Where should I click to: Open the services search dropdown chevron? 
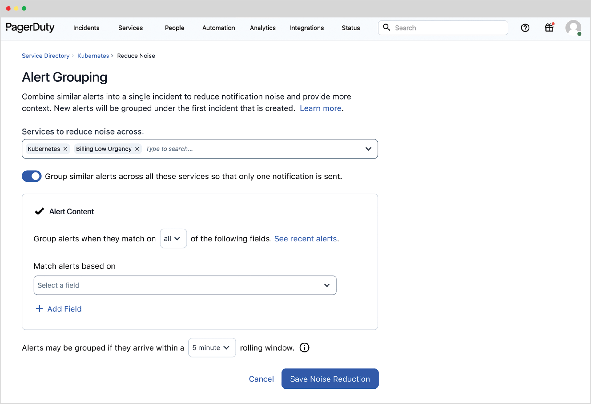368,149
